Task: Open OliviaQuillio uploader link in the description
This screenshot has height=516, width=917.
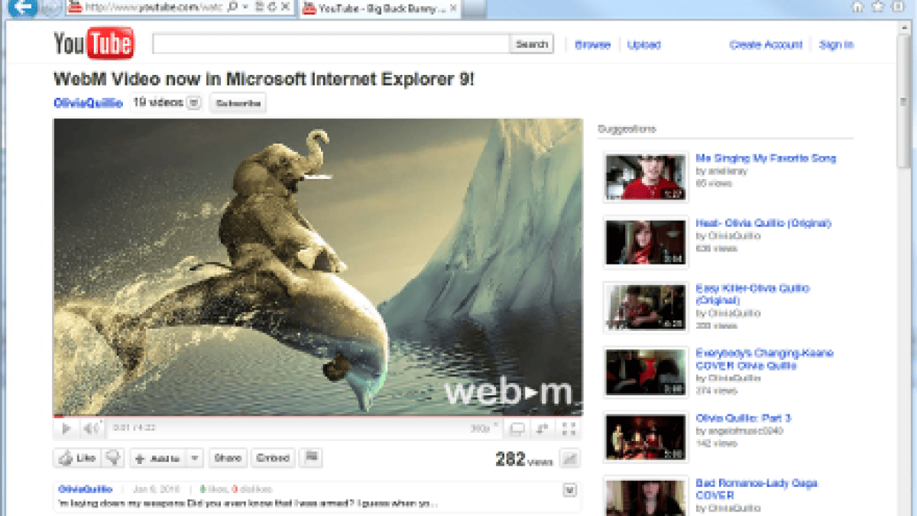Action: [x=85, y=489]
